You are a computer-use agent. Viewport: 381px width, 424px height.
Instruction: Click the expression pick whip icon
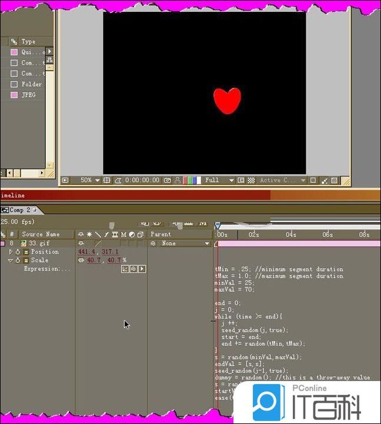point(133,269)
